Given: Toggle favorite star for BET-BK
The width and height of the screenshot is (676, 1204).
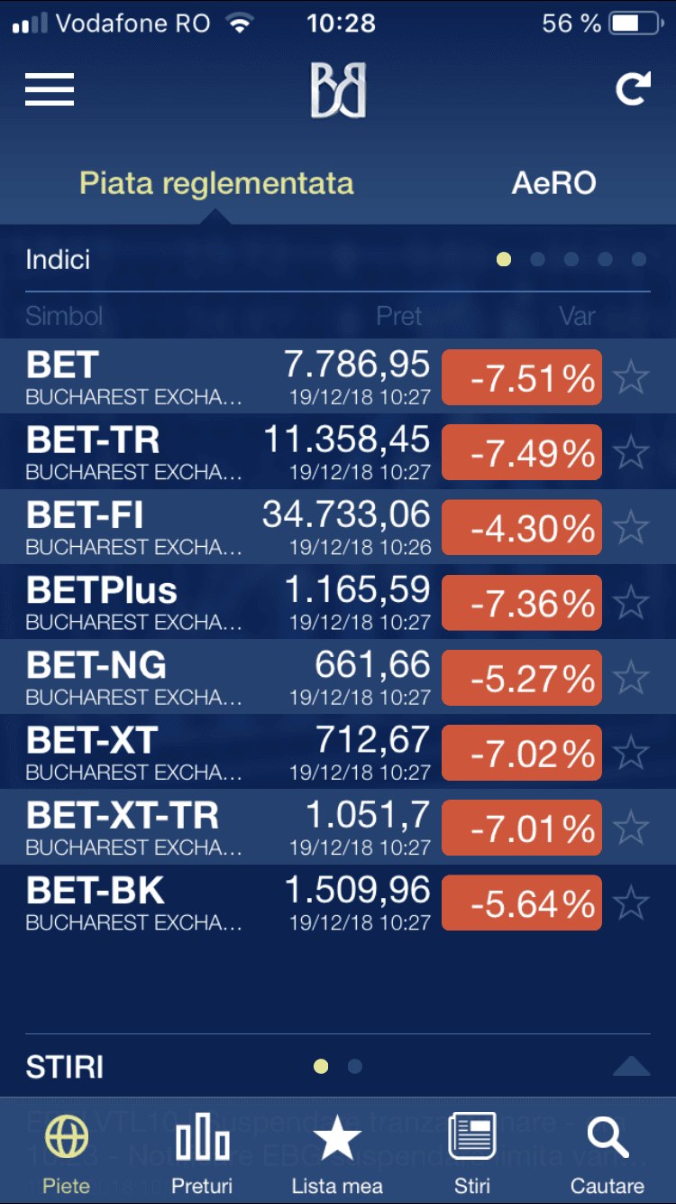Looking at the screenshot, I should pos(631,902).
